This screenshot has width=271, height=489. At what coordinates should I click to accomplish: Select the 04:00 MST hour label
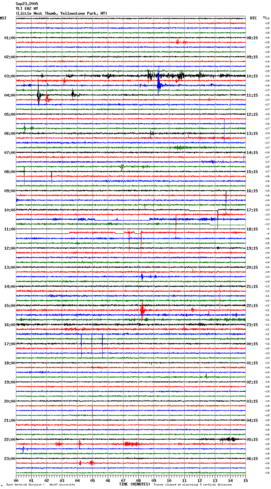click(10, 95)
